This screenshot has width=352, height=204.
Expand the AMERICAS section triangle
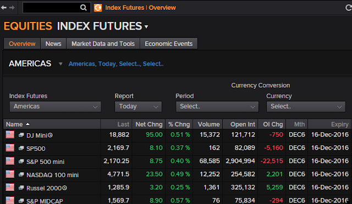click(61, 64)
